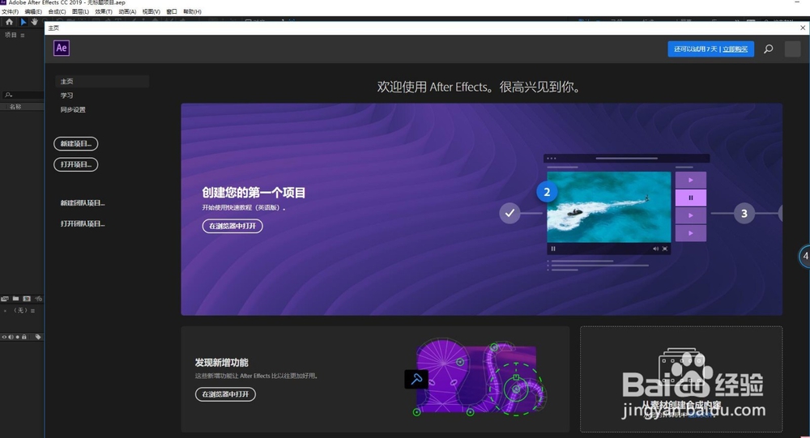The width and height of the screenshot is (810, 438).
Task: Open the search magnifier on the home screen
Action: click(768, 49)
